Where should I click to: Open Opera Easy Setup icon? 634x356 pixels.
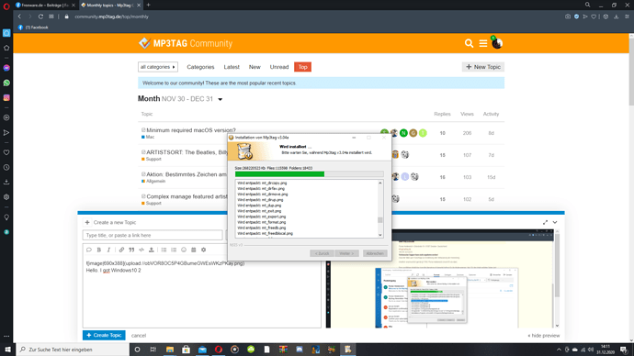click(x=628, y=17)
